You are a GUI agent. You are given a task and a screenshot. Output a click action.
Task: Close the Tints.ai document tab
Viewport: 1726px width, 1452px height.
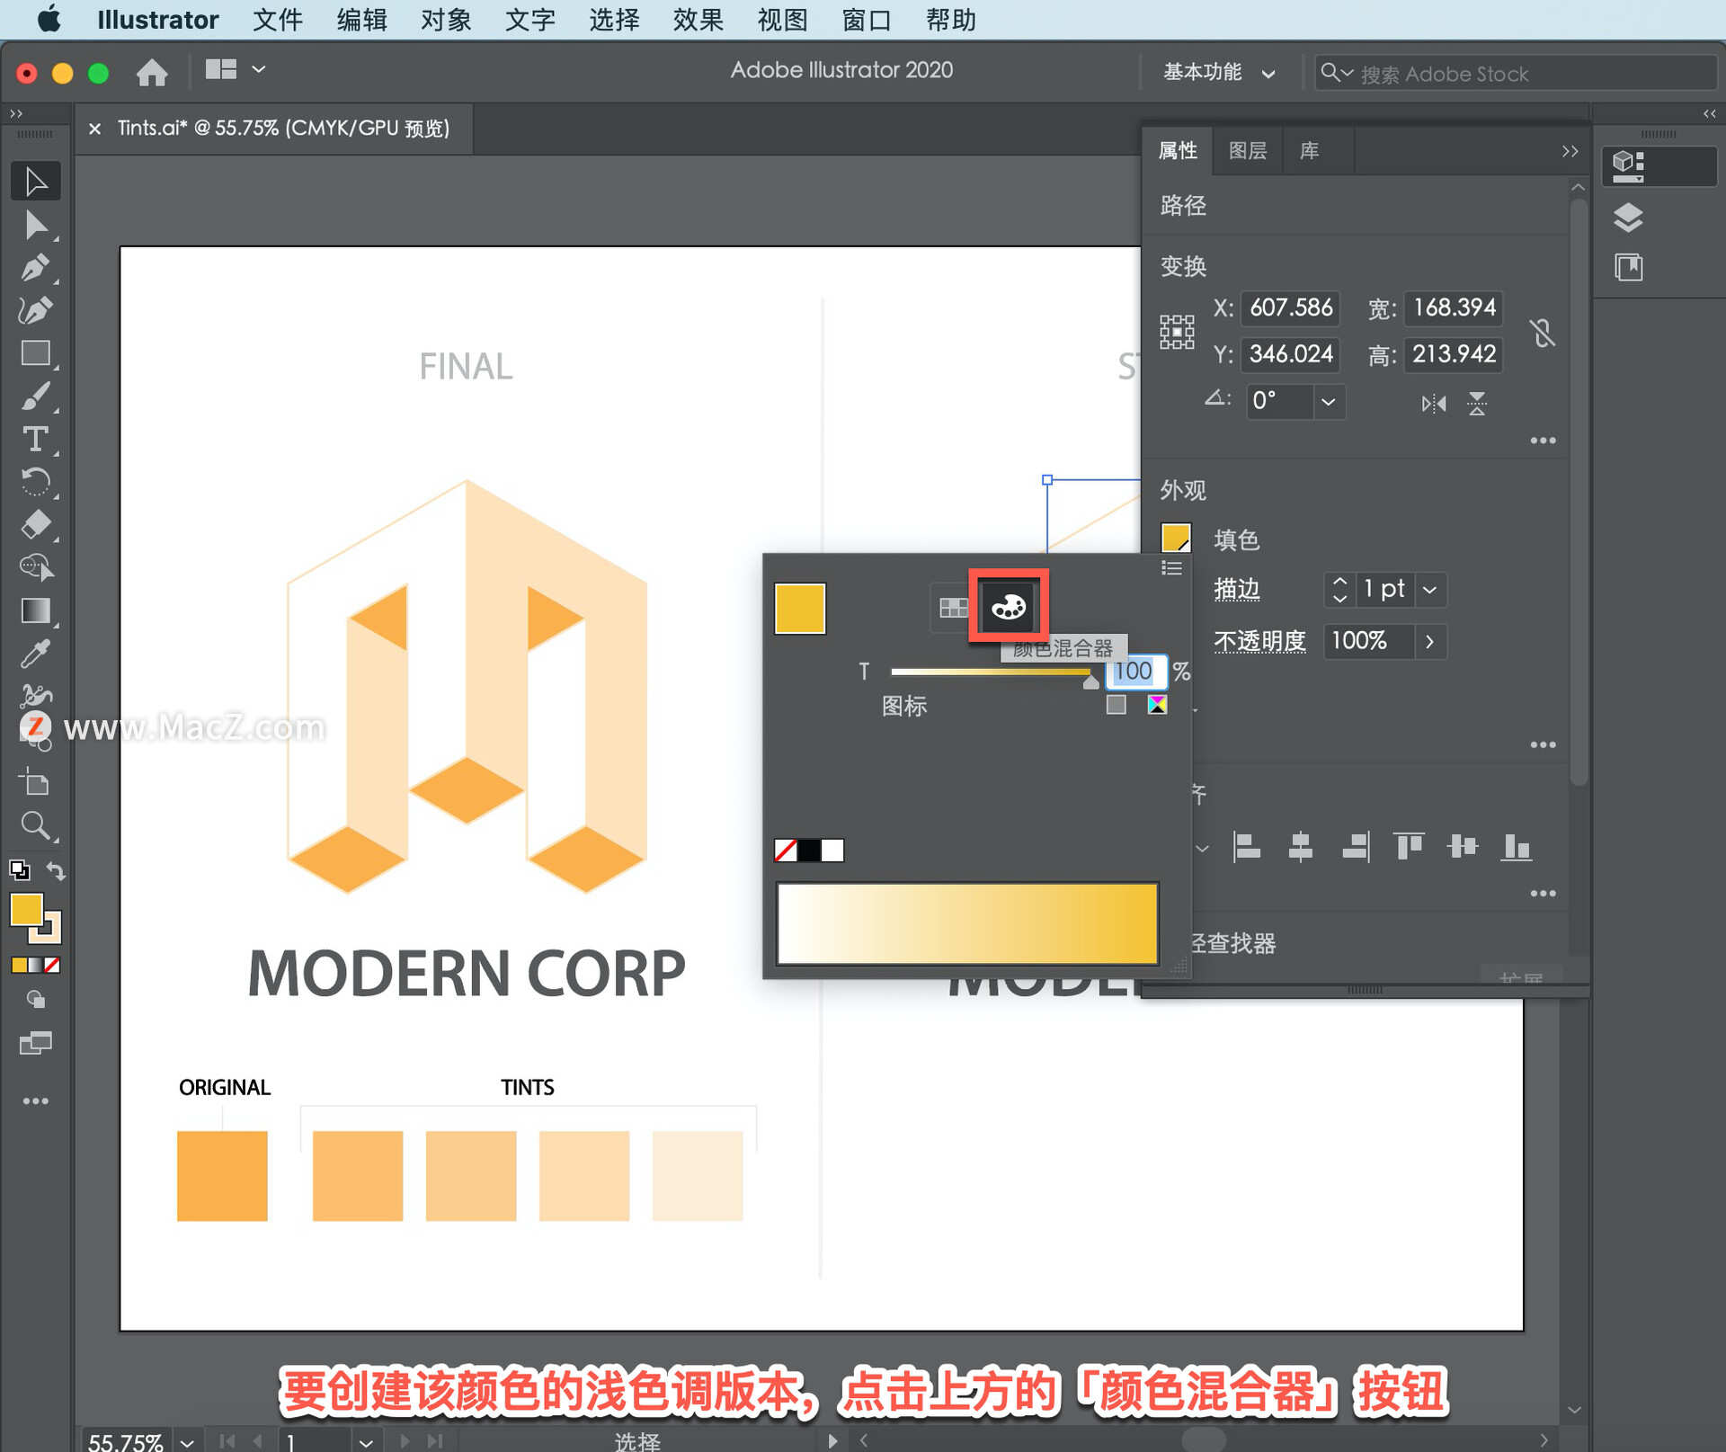pos(94,129)
